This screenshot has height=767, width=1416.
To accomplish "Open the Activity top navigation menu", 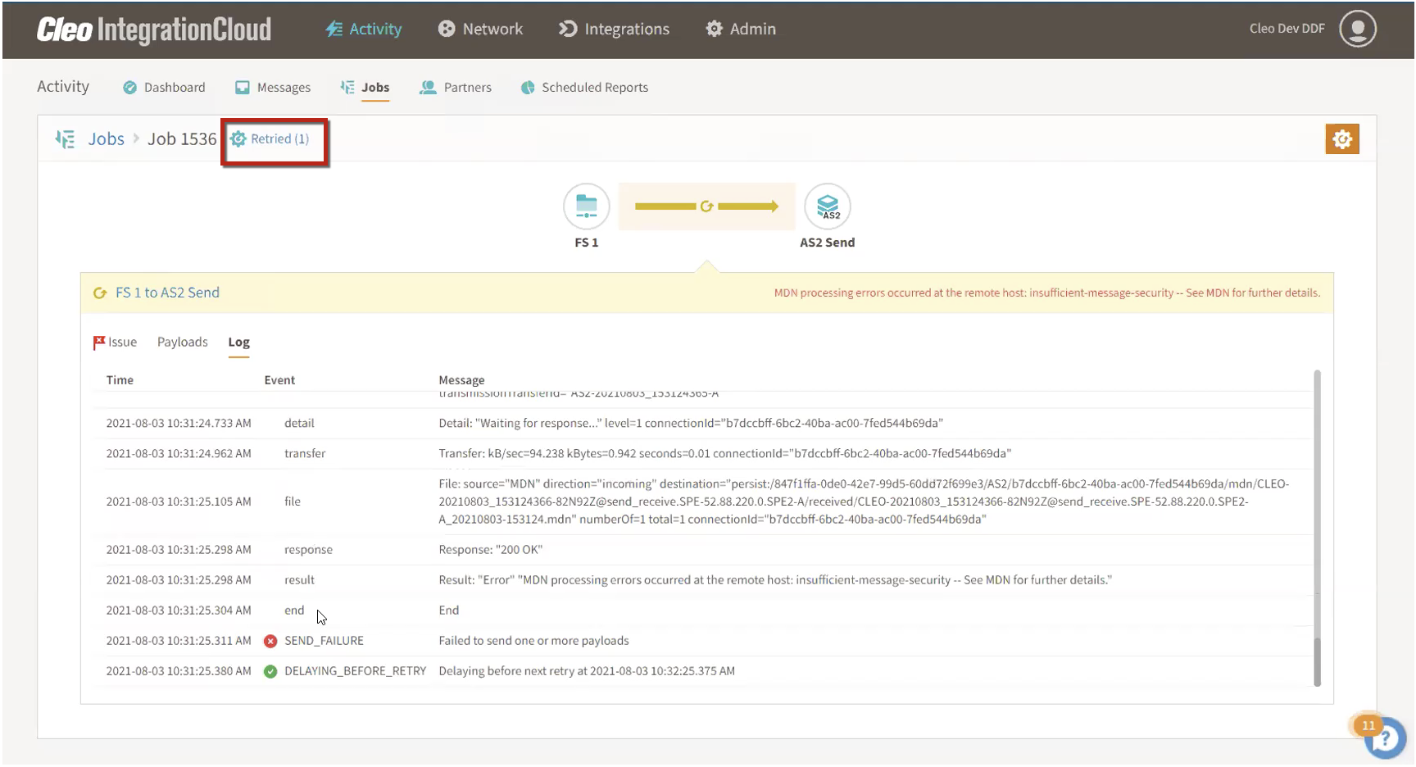I will pos(364,29).
